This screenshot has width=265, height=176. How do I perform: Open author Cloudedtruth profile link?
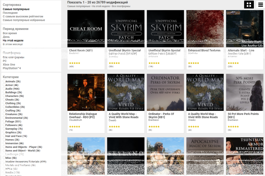tap(75, 120)
